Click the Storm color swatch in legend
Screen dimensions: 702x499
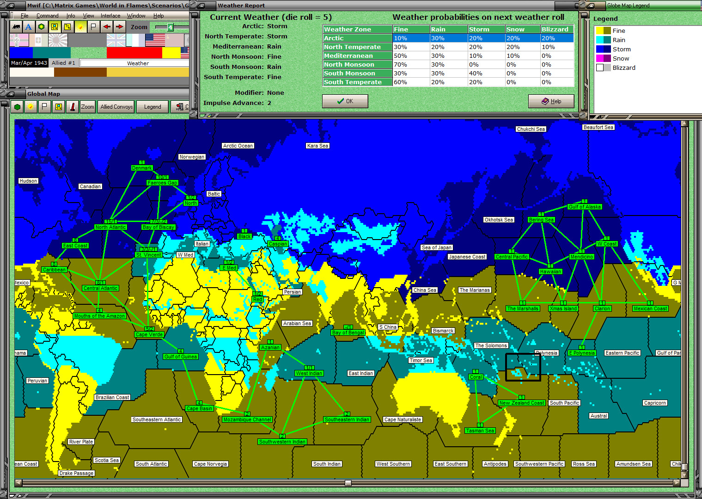click(x=603, y=49)
